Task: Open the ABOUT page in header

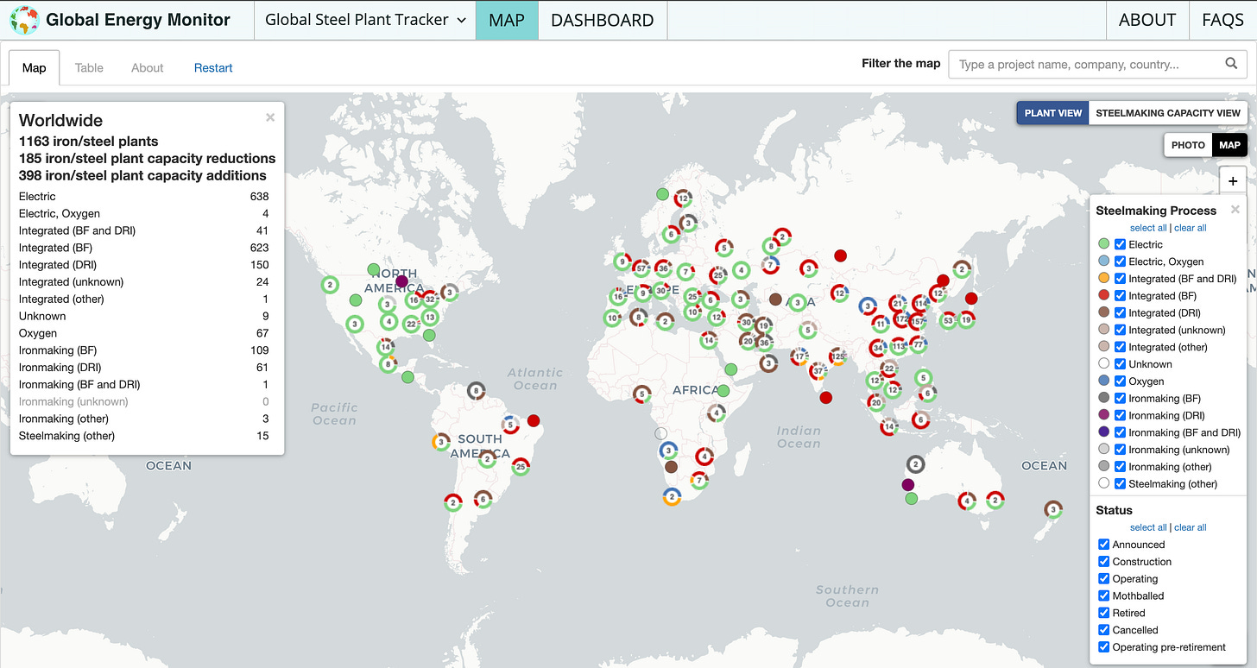Action: 1147,20
